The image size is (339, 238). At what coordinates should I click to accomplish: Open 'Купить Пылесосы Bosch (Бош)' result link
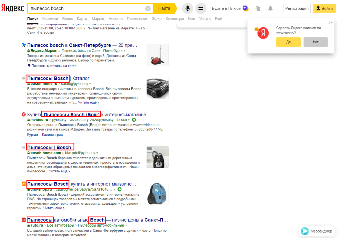pyautogui.click(x=89, y=114)
